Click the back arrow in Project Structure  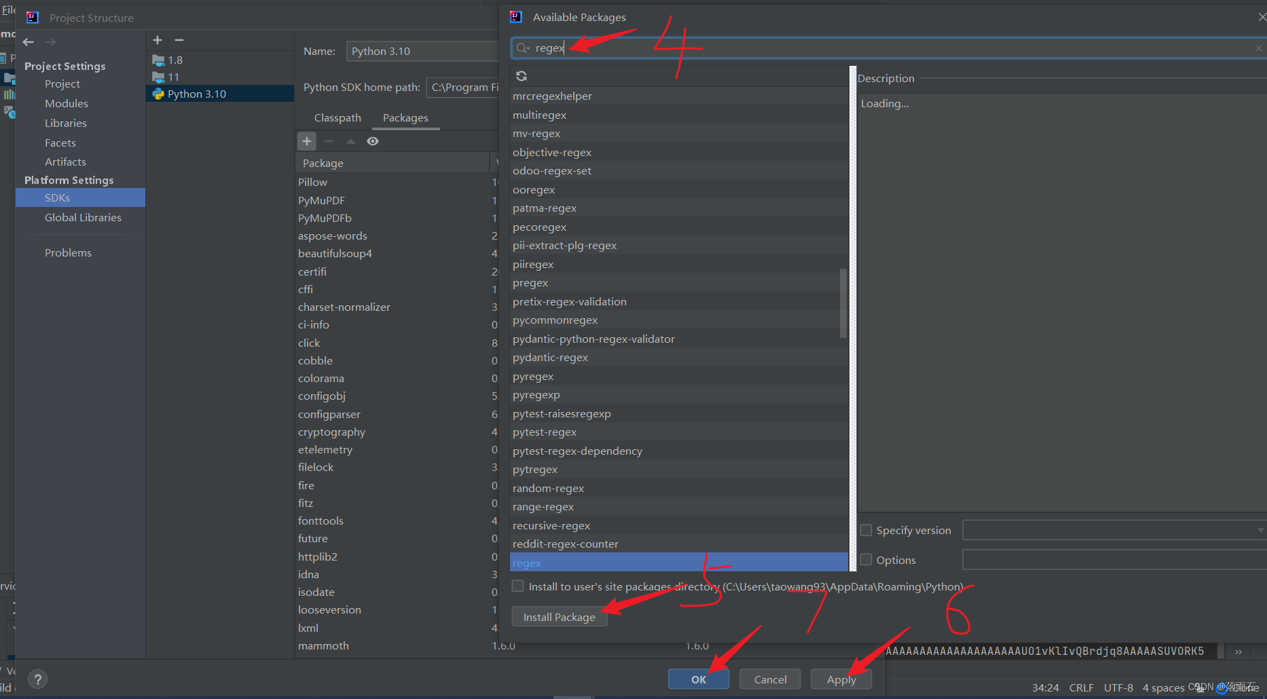pos(28,41)
